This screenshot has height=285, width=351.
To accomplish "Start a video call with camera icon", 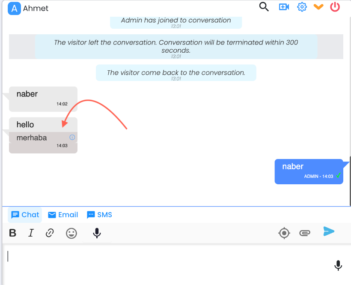I will (x=284, y=7).
